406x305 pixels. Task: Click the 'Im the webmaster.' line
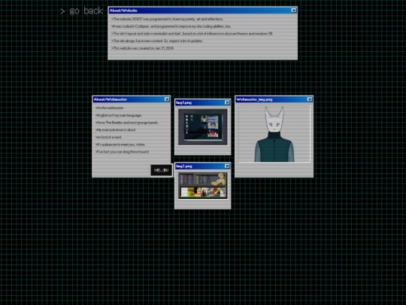coord(110,108)
